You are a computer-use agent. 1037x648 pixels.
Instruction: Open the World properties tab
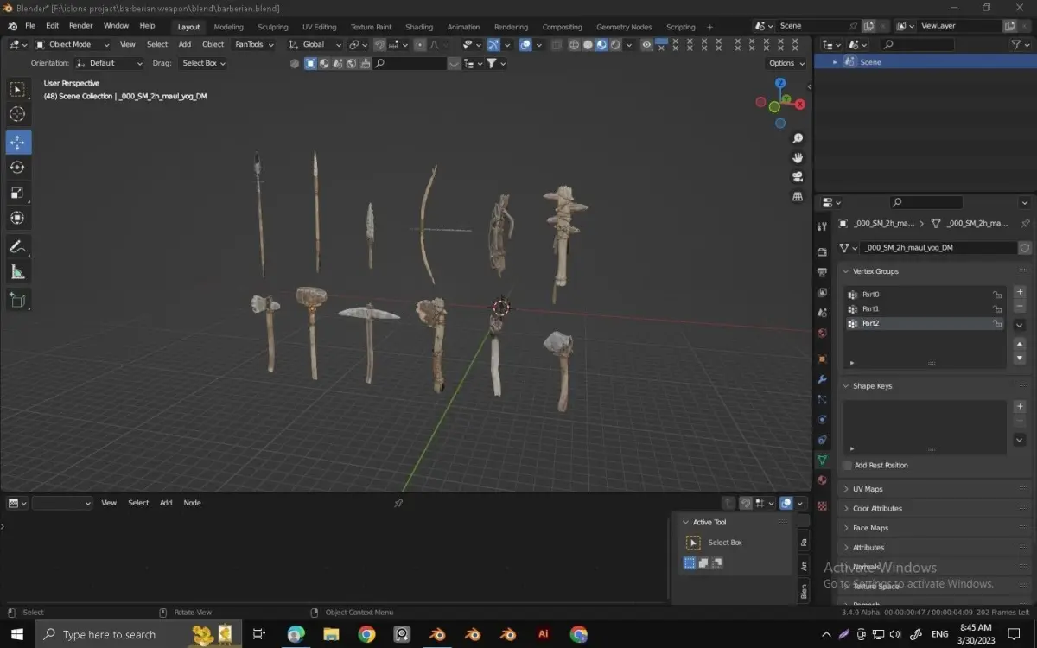click(822, 333)
